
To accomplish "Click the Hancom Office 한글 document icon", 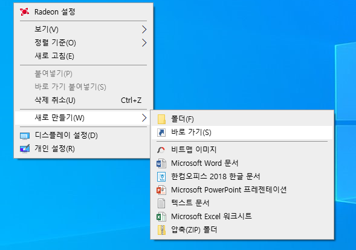I will pos(161,177).
